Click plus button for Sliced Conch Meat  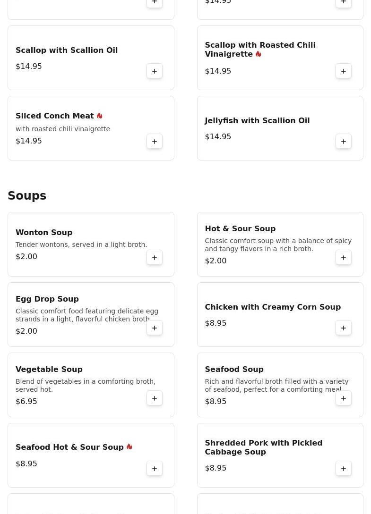[155, 142]
